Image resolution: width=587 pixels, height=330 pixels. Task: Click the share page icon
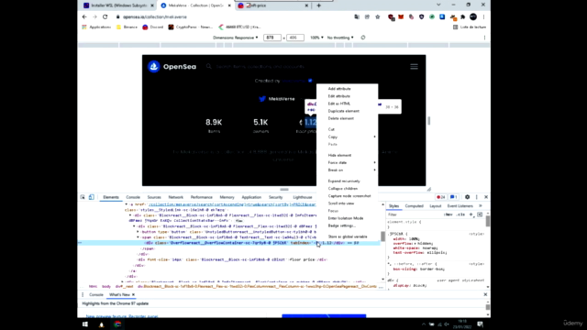point(367,16)
